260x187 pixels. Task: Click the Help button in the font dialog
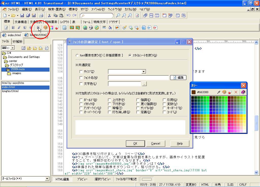tap(180, 143)
